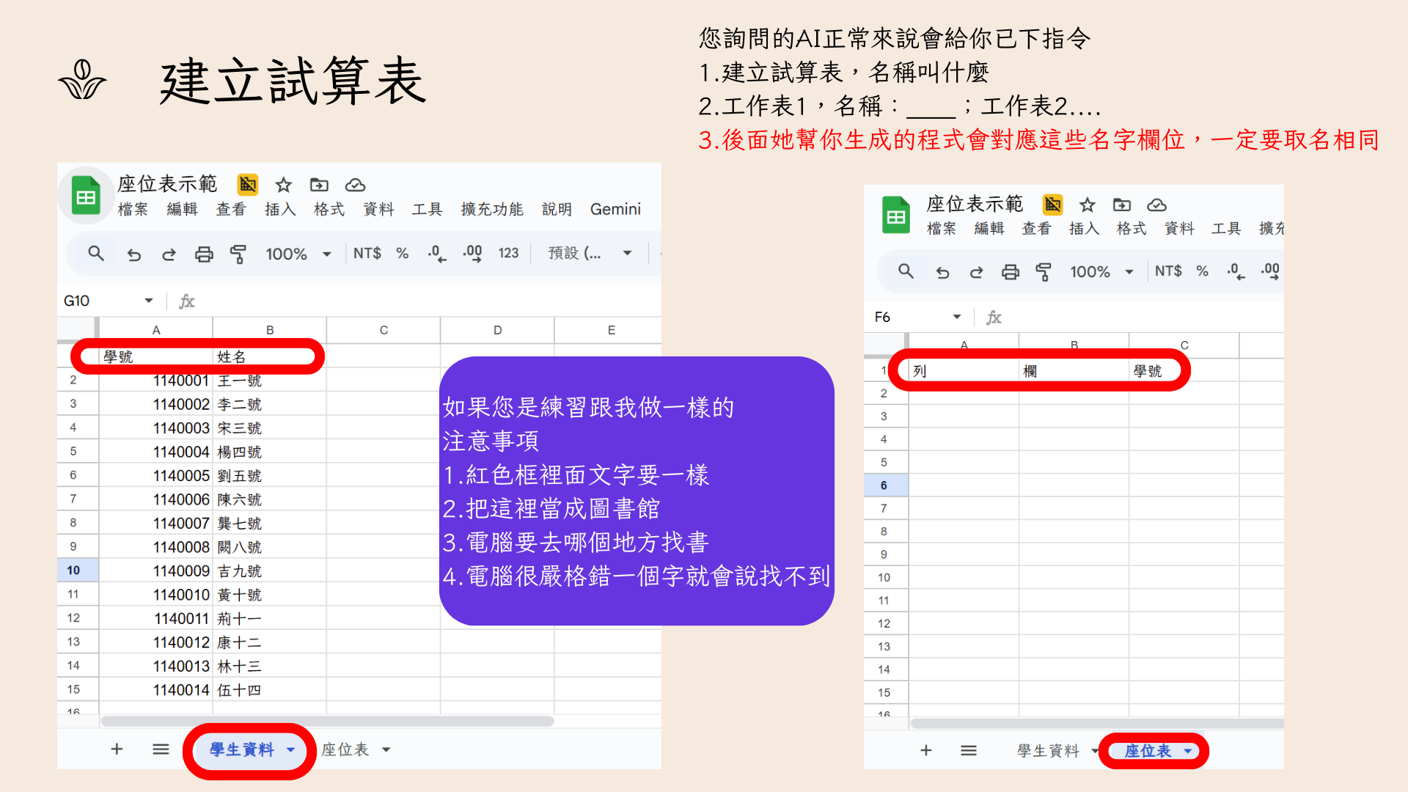Screen dimensions: 1408x792
Task: Open 座位表 tab menu arrow in right window
Action: tap(1187, 751)
